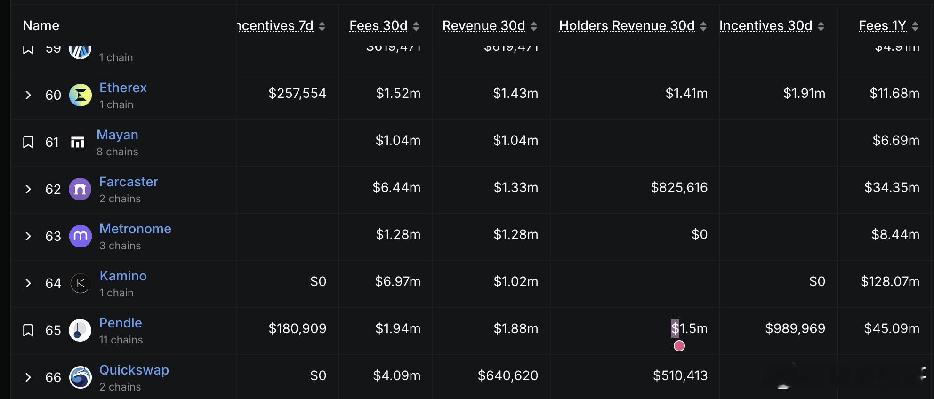
Task: Bookmark the Pendle row
Action: pos(28,330)
